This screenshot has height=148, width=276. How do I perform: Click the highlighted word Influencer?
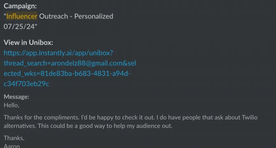click(x=22, y=16)
